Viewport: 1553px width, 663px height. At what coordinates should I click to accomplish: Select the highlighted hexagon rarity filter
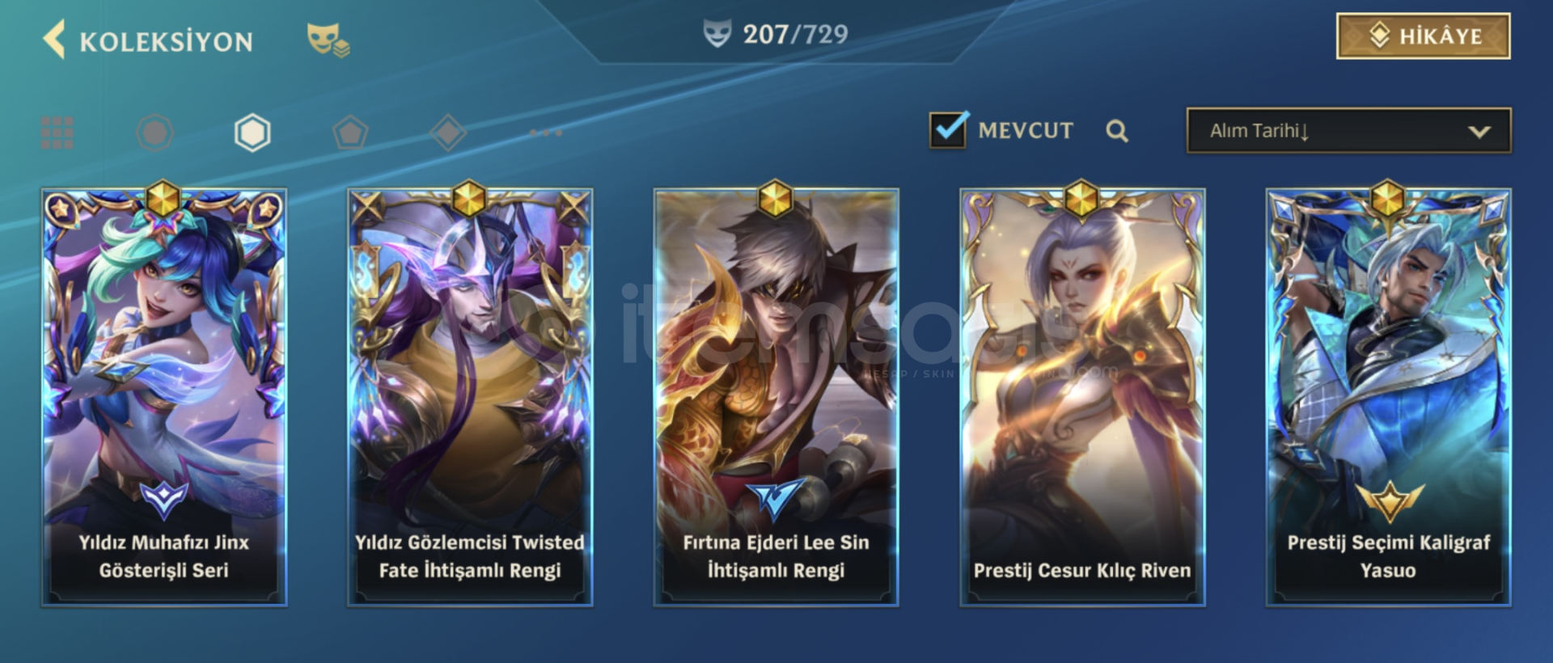[252, 133]
